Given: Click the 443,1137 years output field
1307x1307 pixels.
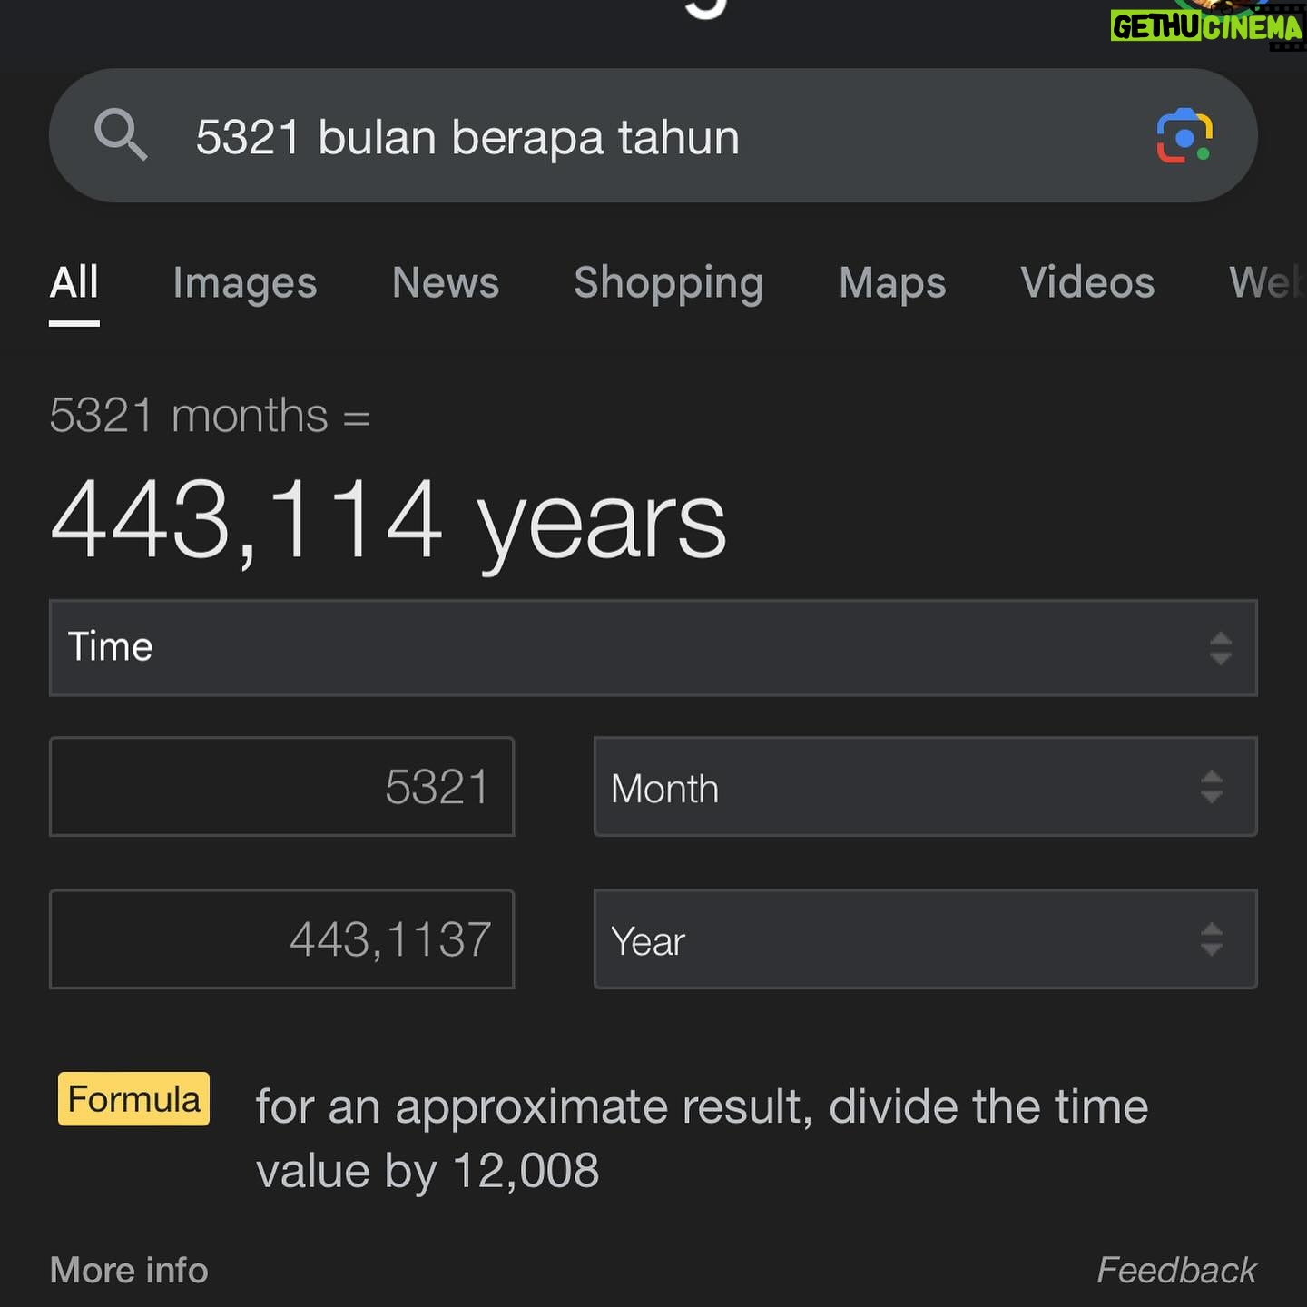Looking at the screenshot, I should (282, 939).
